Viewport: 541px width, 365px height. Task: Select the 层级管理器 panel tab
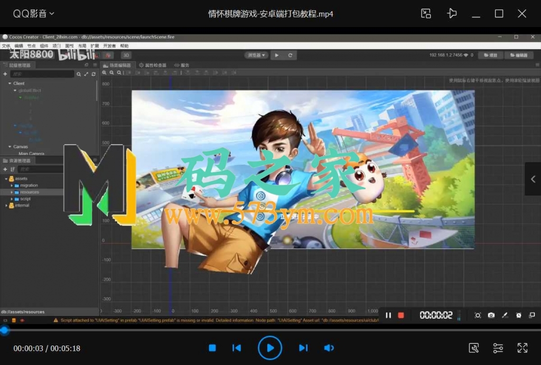click(x=17, y=65)
